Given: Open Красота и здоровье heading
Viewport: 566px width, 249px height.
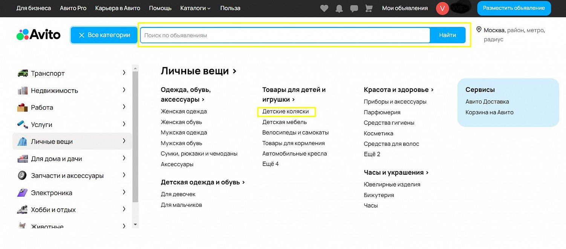Looking at the screenshot, I should pyautogui.click(x=399, y=90).
